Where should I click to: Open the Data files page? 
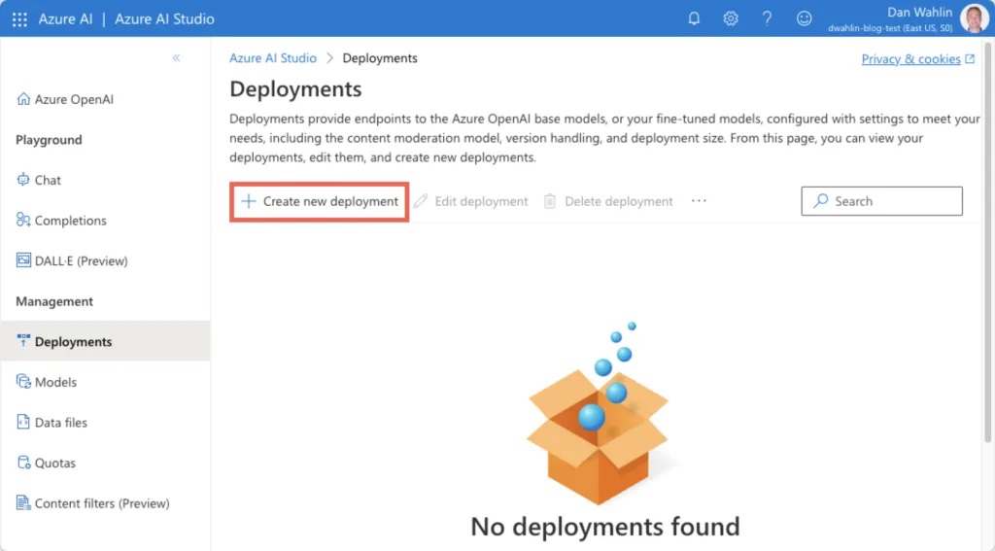[x=60, y=423]
